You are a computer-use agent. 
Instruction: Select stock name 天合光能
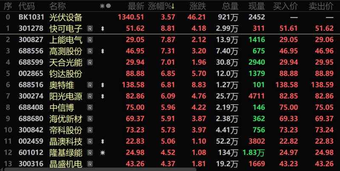pos(66,62)
